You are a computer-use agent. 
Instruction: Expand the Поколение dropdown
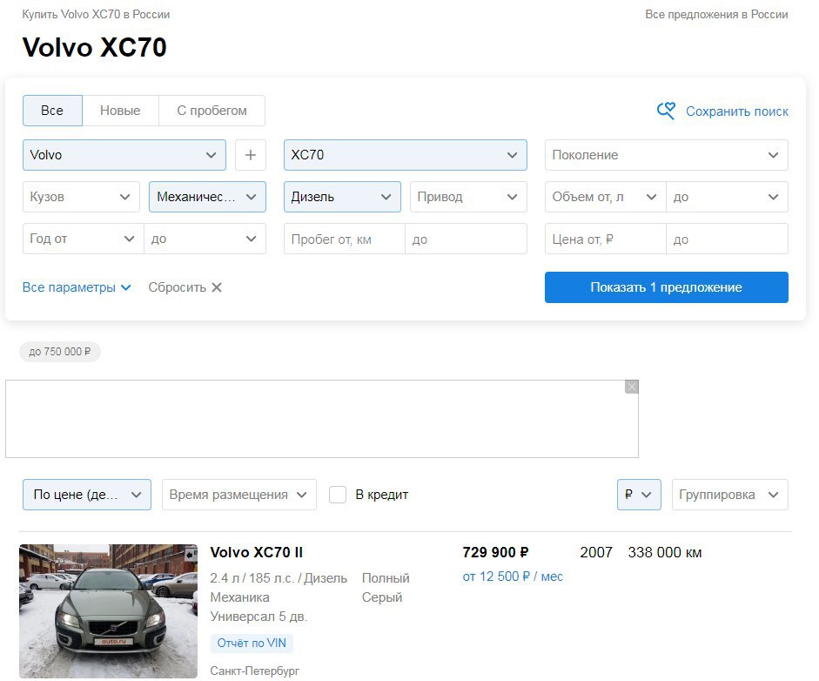pyautogui.click(x=667, y=155)
